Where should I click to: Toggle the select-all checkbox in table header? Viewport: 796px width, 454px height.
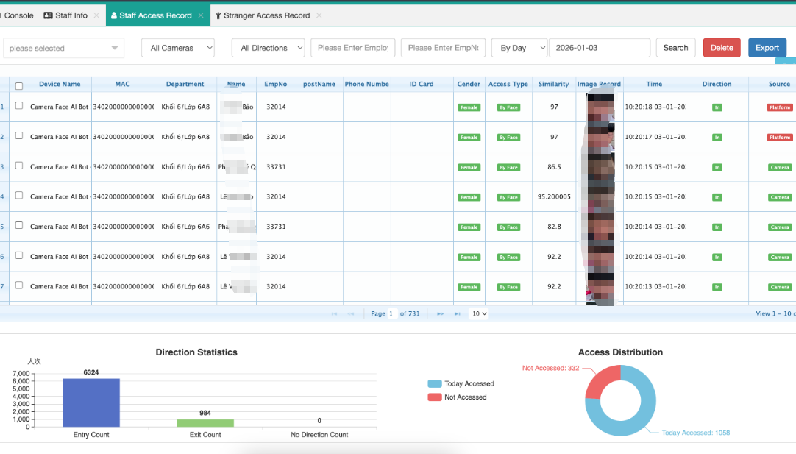coord(19,86)
